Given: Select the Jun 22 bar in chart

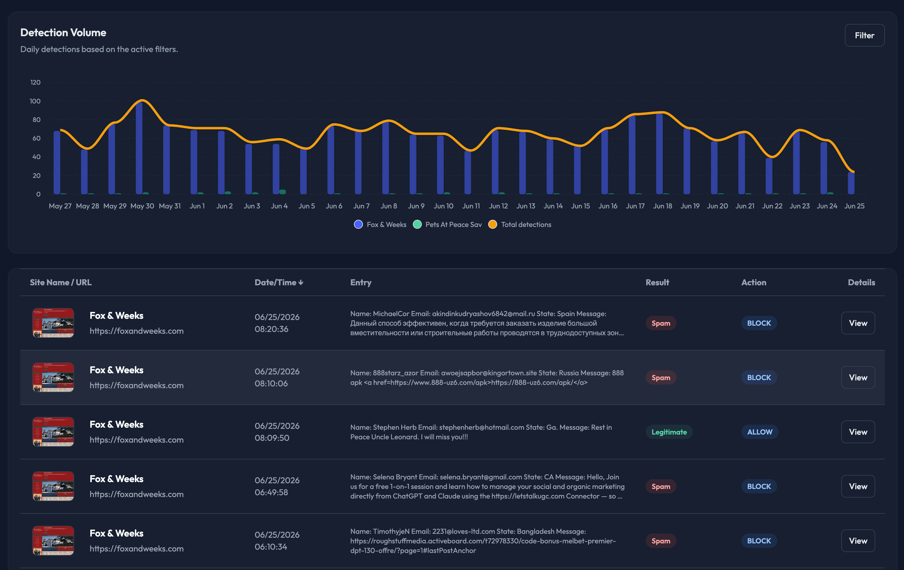Looking at the screenshot, I should [769, 176].
